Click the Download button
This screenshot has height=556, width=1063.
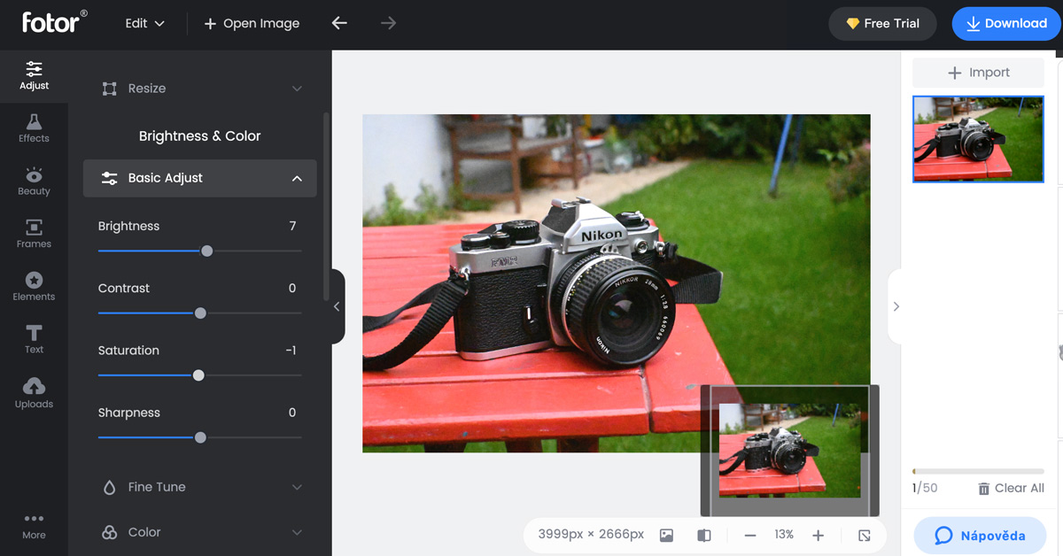pos(1006,24)
